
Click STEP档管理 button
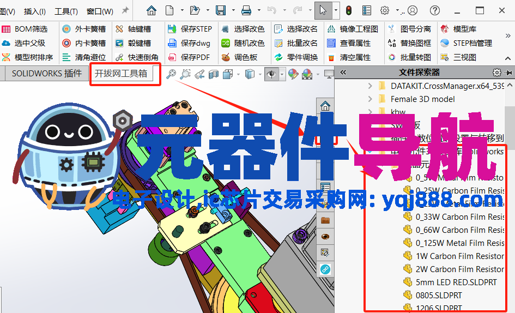pyautogui.click(x=466, y=43)
